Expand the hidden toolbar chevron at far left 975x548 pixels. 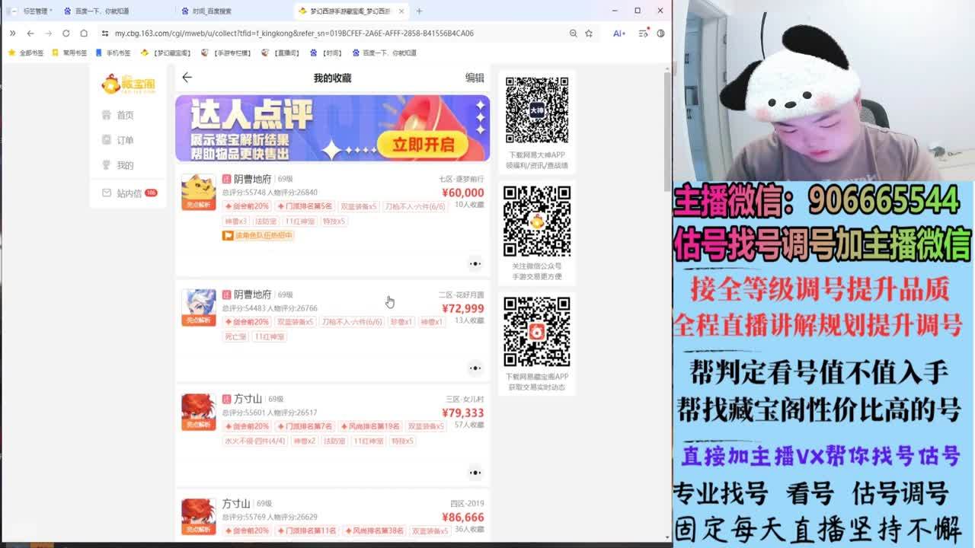[12, 33]
